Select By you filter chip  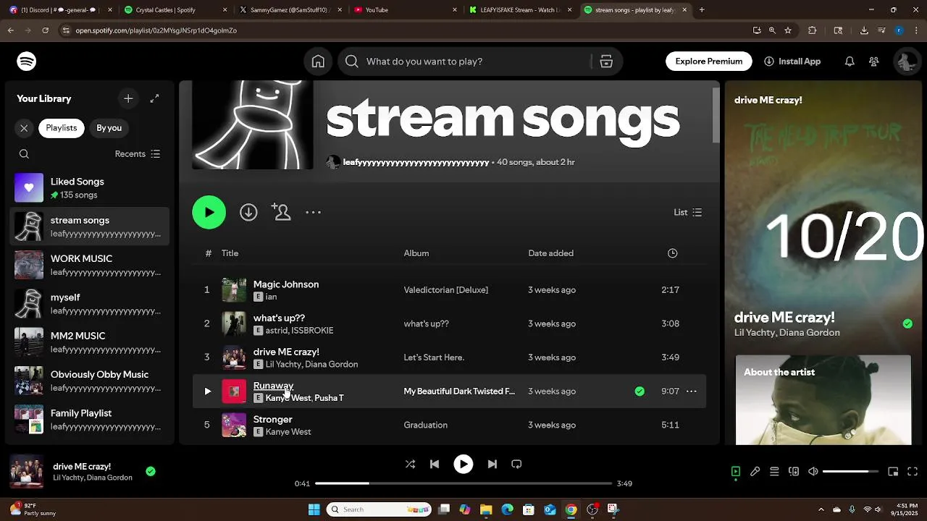tap(109, 128)
